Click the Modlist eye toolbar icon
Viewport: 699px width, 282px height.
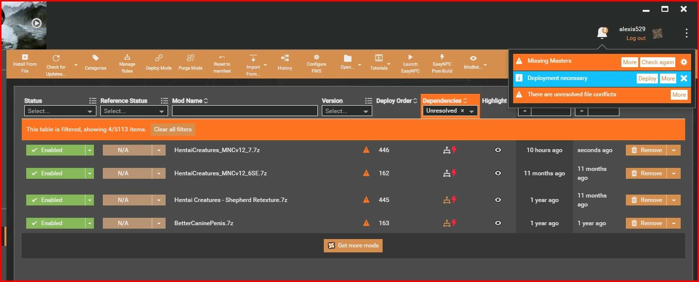[x=473, y=58]
